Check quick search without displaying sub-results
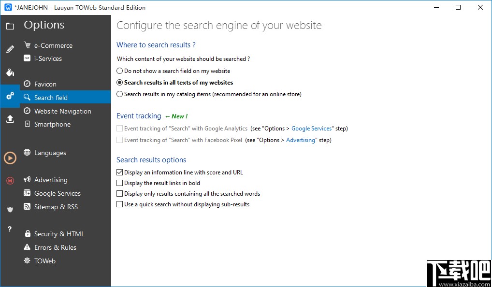 [x=120, y=204]
